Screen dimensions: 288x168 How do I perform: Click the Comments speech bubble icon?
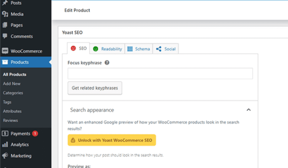pos(5,36)
